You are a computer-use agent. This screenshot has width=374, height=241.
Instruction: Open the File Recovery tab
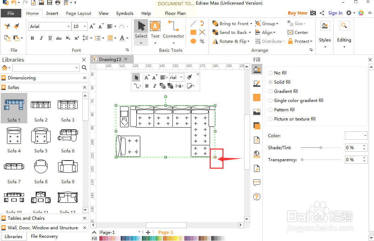44,236
